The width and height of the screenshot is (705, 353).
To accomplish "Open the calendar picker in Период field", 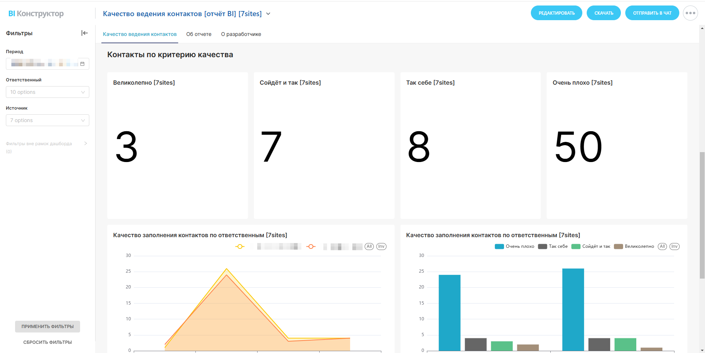I will [82, 64].
